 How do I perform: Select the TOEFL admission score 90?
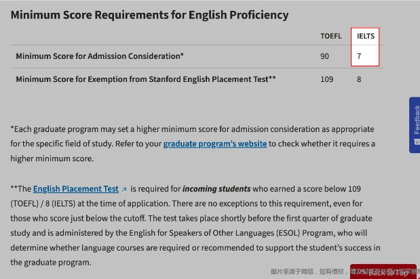pyautogui.click(x=324, y=56)
